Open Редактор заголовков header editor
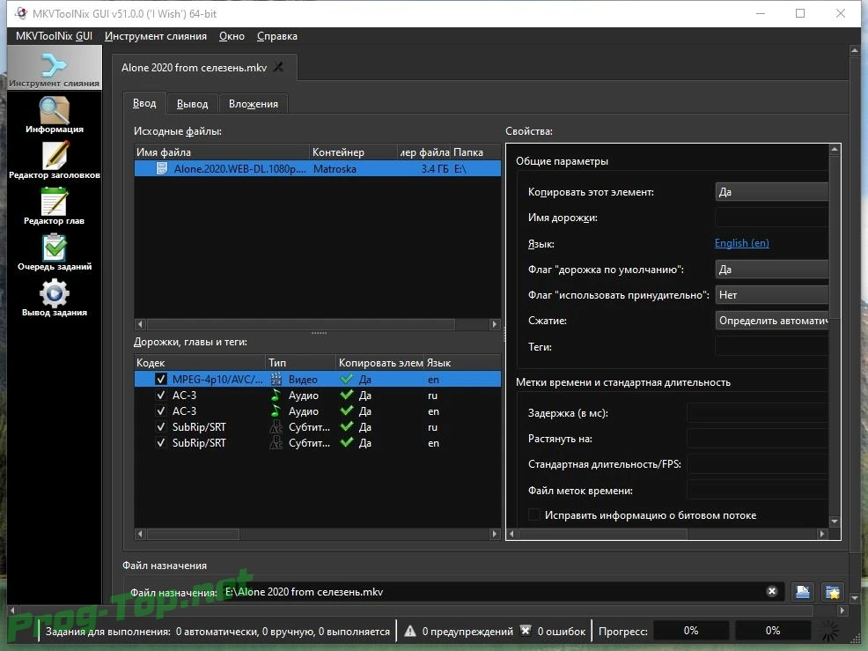The height and width of the screenshot is (651, 868). (x=55, y=160)
